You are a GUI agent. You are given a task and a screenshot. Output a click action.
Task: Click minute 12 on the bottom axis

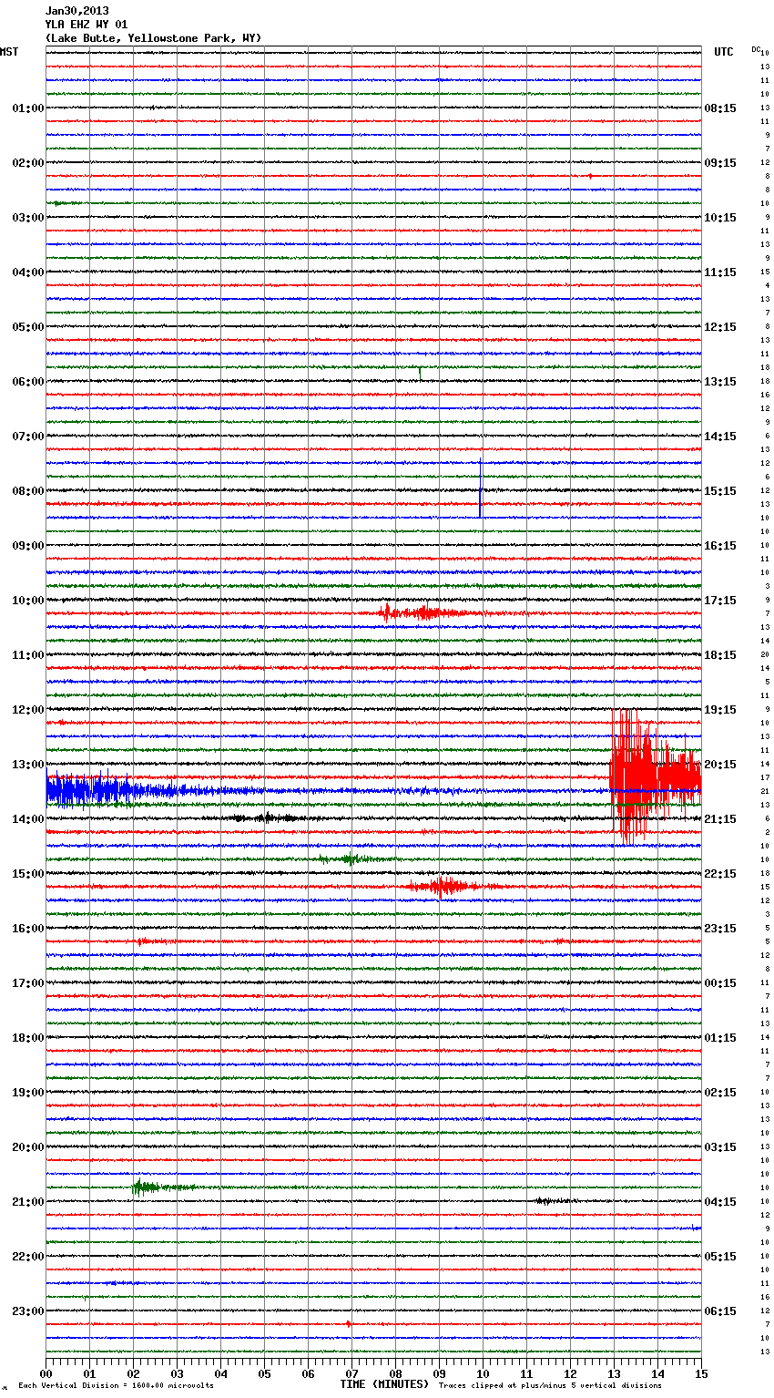pyautogui.click(x=570, y=1373)
